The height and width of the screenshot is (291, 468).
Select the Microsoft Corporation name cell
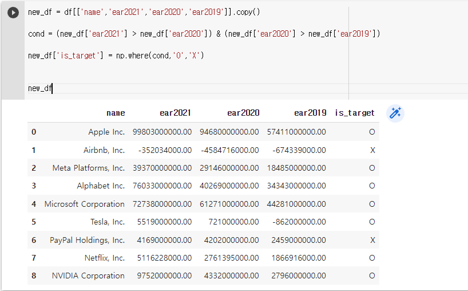click(85, 204)
